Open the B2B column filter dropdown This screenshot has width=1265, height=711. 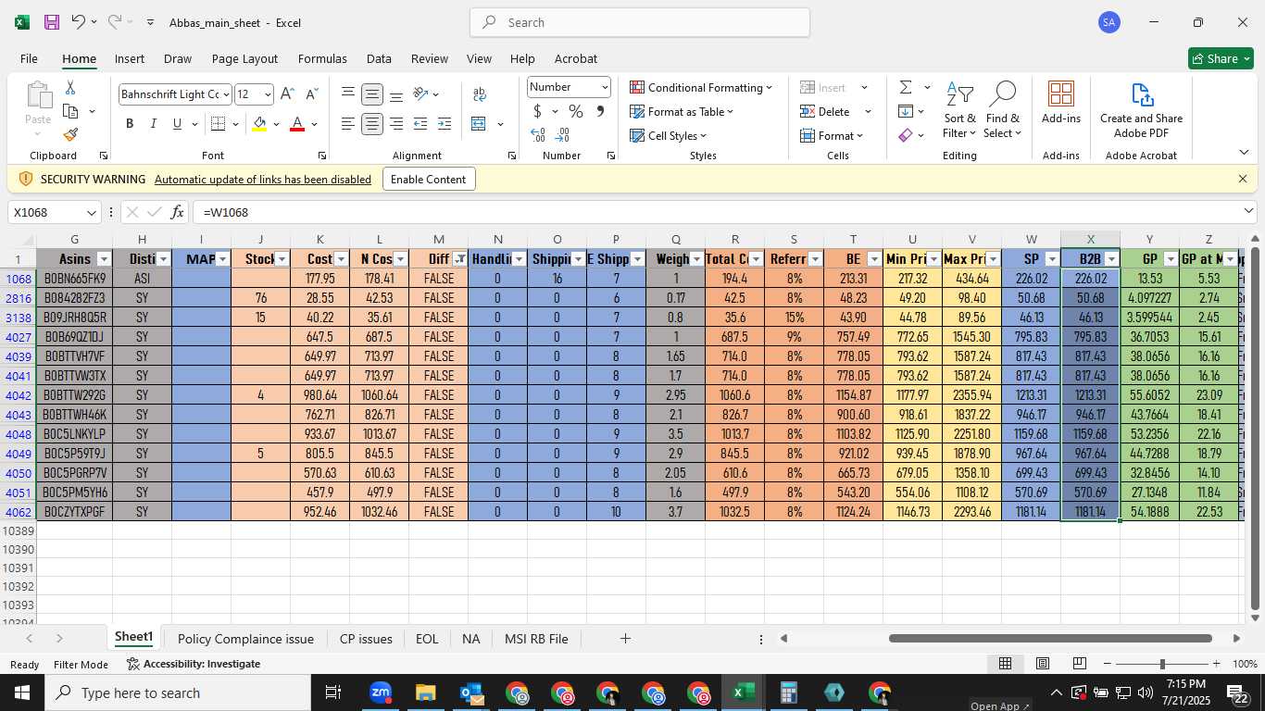1111,259
